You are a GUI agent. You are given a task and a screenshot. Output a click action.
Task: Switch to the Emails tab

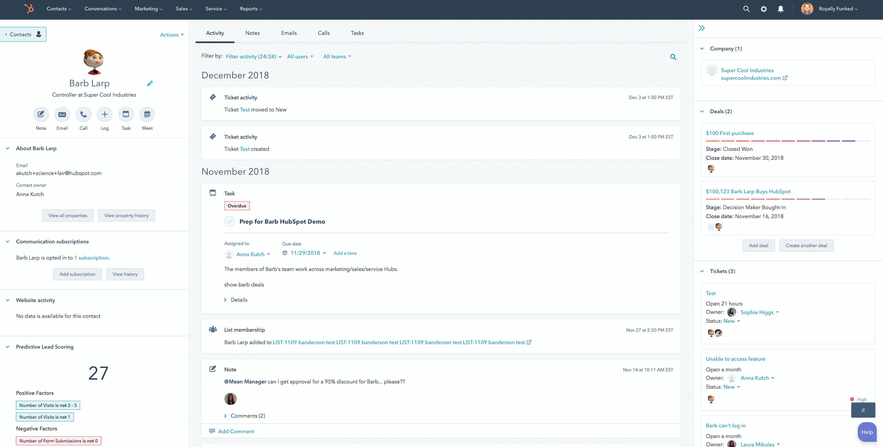coord(289,33)
